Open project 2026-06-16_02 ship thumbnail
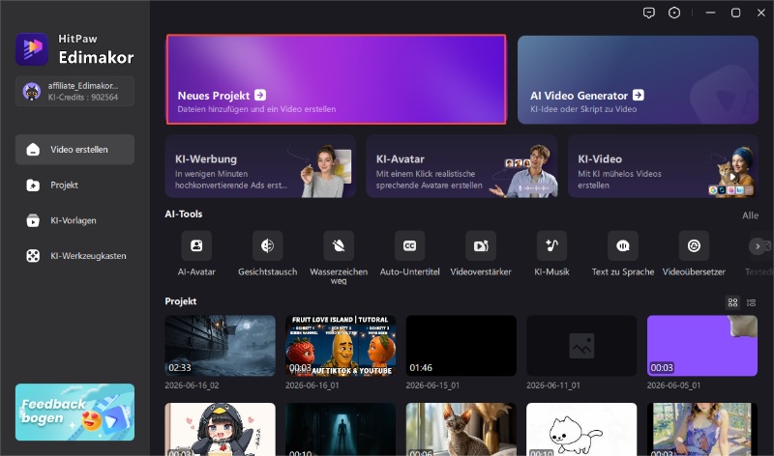Screen dimensions: 774x456 coord(221,346)
